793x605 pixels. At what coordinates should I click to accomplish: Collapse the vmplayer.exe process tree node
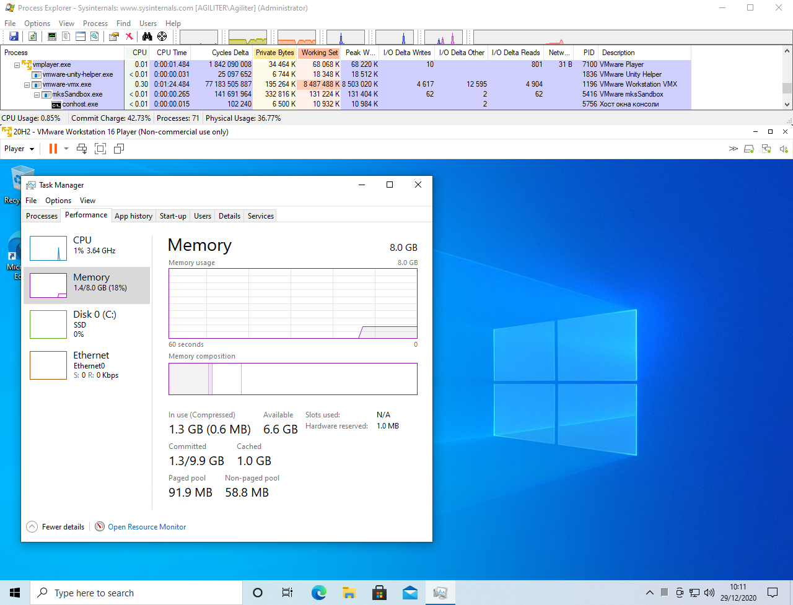click(x=17, y=64)
